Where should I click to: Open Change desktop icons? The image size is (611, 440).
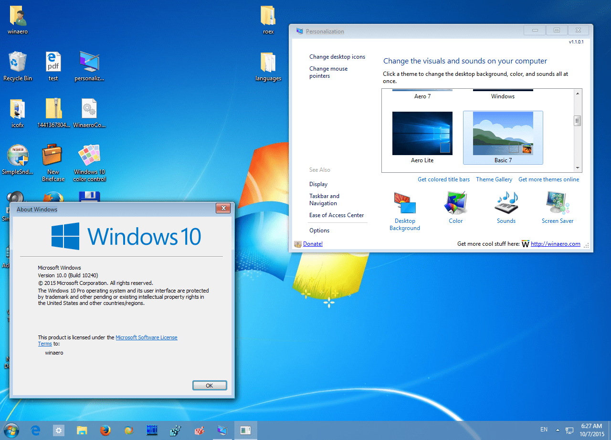click(x=337, y=57)
